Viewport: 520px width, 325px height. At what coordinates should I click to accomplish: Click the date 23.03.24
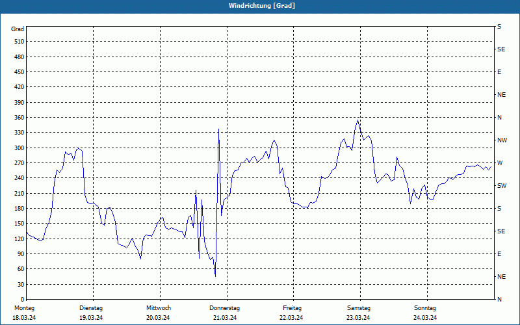pyautogui.click(x=358, y=318)
